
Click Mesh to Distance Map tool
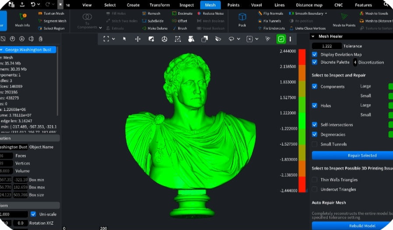(376, 21)
